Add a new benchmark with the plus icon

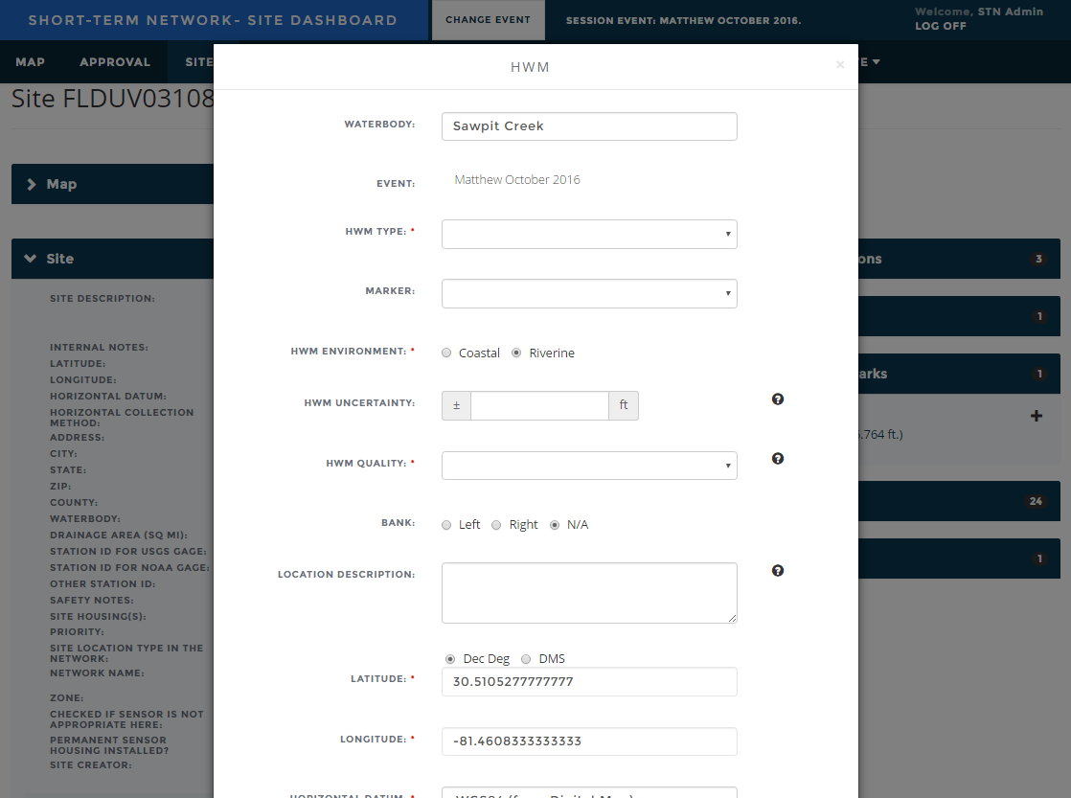point(1037,415)
